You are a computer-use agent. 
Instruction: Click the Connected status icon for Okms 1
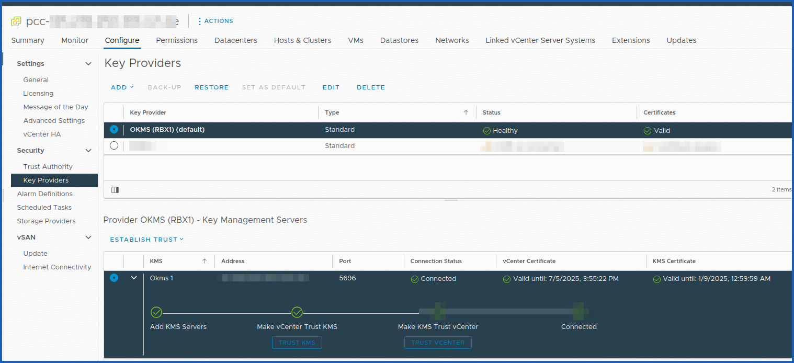tap(415, 278)
